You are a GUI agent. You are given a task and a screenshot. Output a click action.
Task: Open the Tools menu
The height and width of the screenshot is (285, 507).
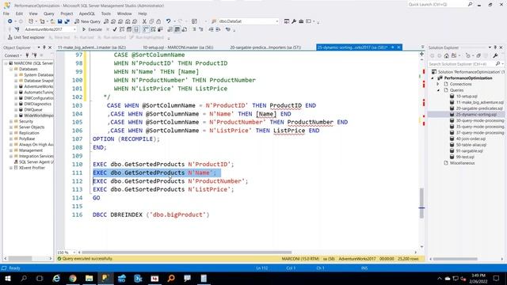(x=105, y=13)
